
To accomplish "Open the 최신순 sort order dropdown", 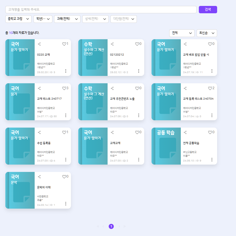I will (207, 33).
